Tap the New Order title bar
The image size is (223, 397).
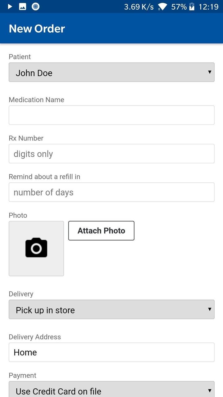(37, 28)
